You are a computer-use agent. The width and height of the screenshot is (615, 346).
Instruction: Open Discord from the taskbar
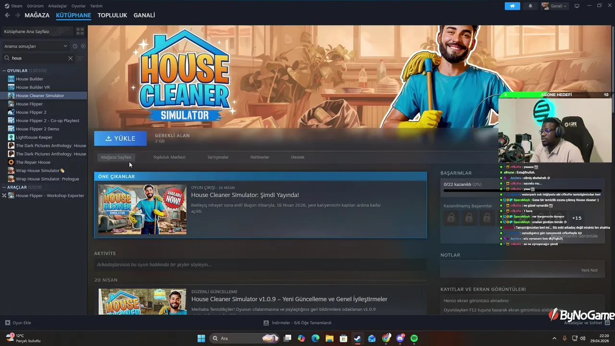[x=400, y=338]
